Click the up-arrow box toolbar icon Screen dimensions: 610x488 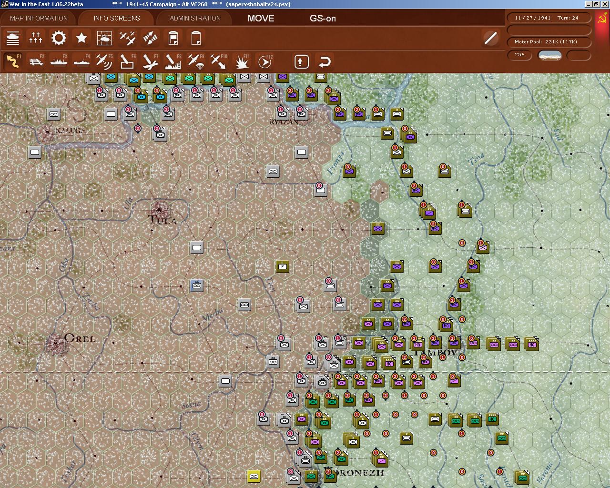301,61
